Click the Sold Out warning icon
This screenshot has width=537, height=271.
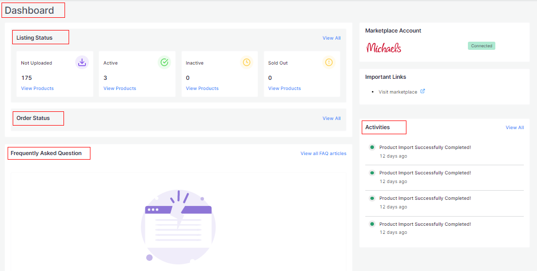[x=329, y=62]
